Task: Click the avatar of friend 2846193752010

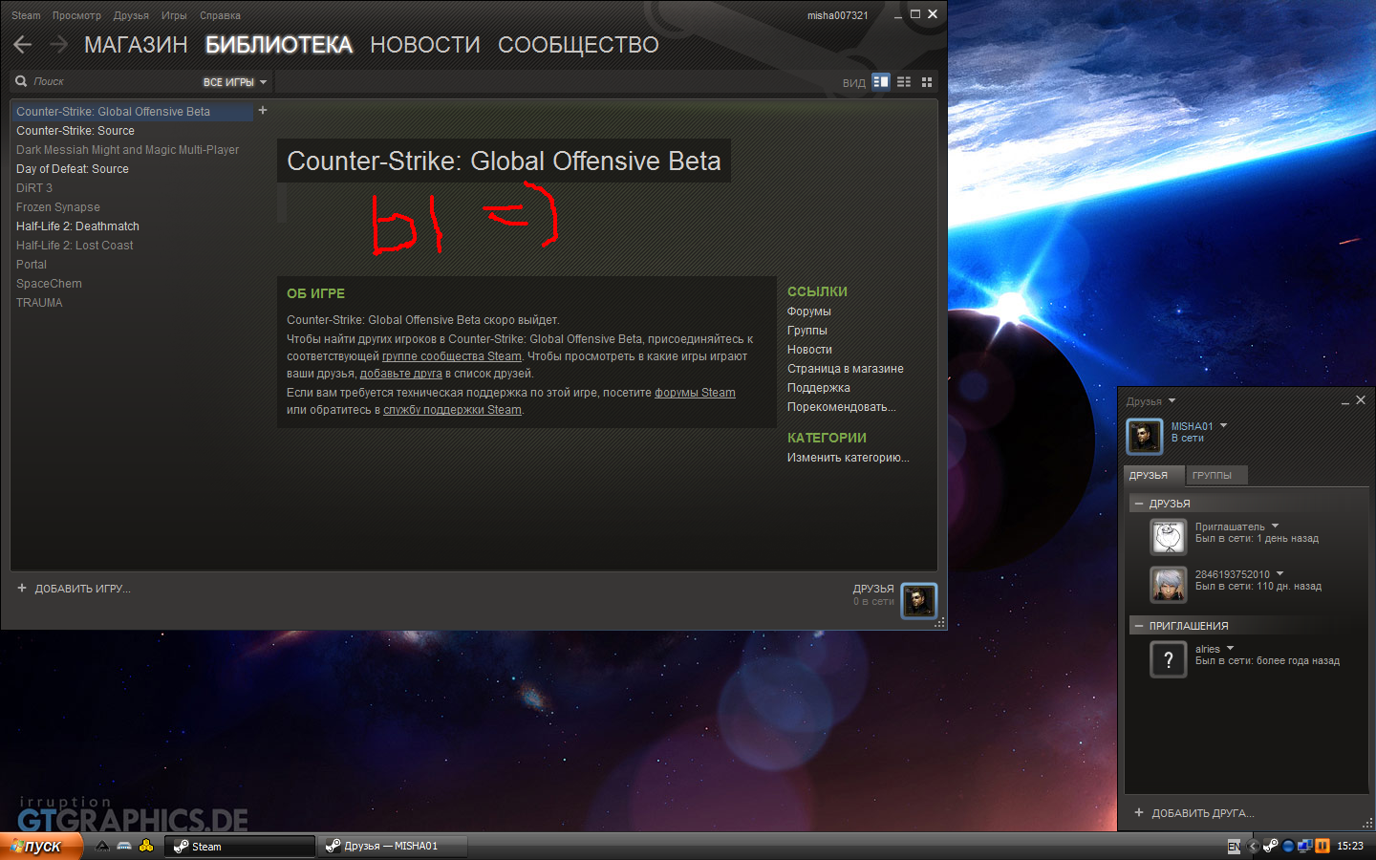Action: (x=1168, y=584)
